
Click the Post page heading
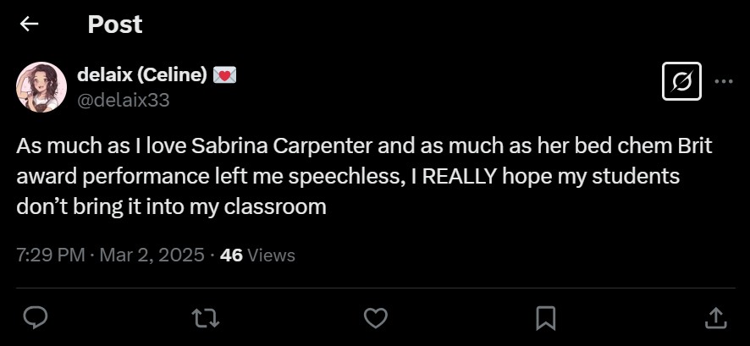tap(115, 24)
